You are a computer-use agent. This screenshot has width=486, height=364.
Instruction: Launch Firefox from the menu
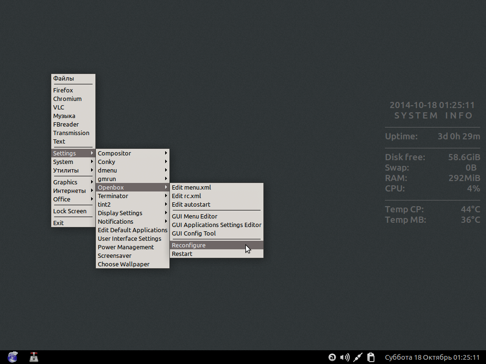pos(73,90)
